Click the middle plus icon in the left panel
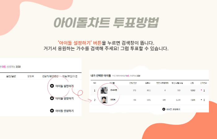This screenshot has width=217, height=139. tap(52, 98)
